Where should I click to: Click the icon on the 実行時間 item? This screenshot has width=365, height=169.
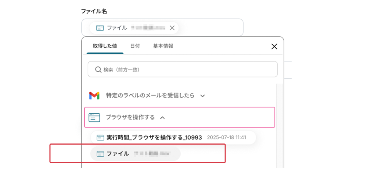(x=100, y=138)
